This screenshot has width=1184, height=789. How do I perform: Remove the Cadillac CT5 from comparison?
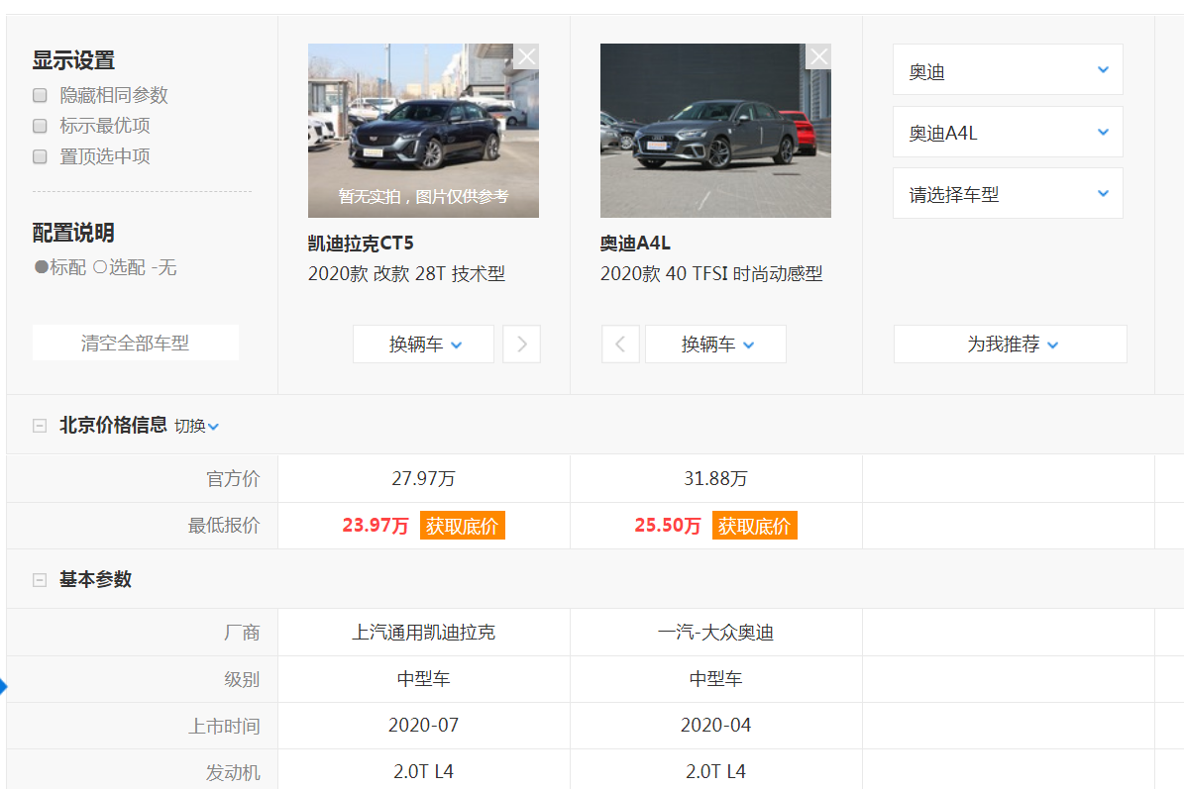pyautogui.click(x=526, y=56)
